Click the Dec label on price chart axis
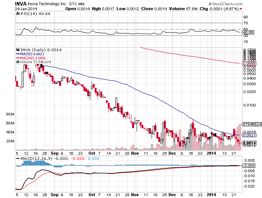 172,153
